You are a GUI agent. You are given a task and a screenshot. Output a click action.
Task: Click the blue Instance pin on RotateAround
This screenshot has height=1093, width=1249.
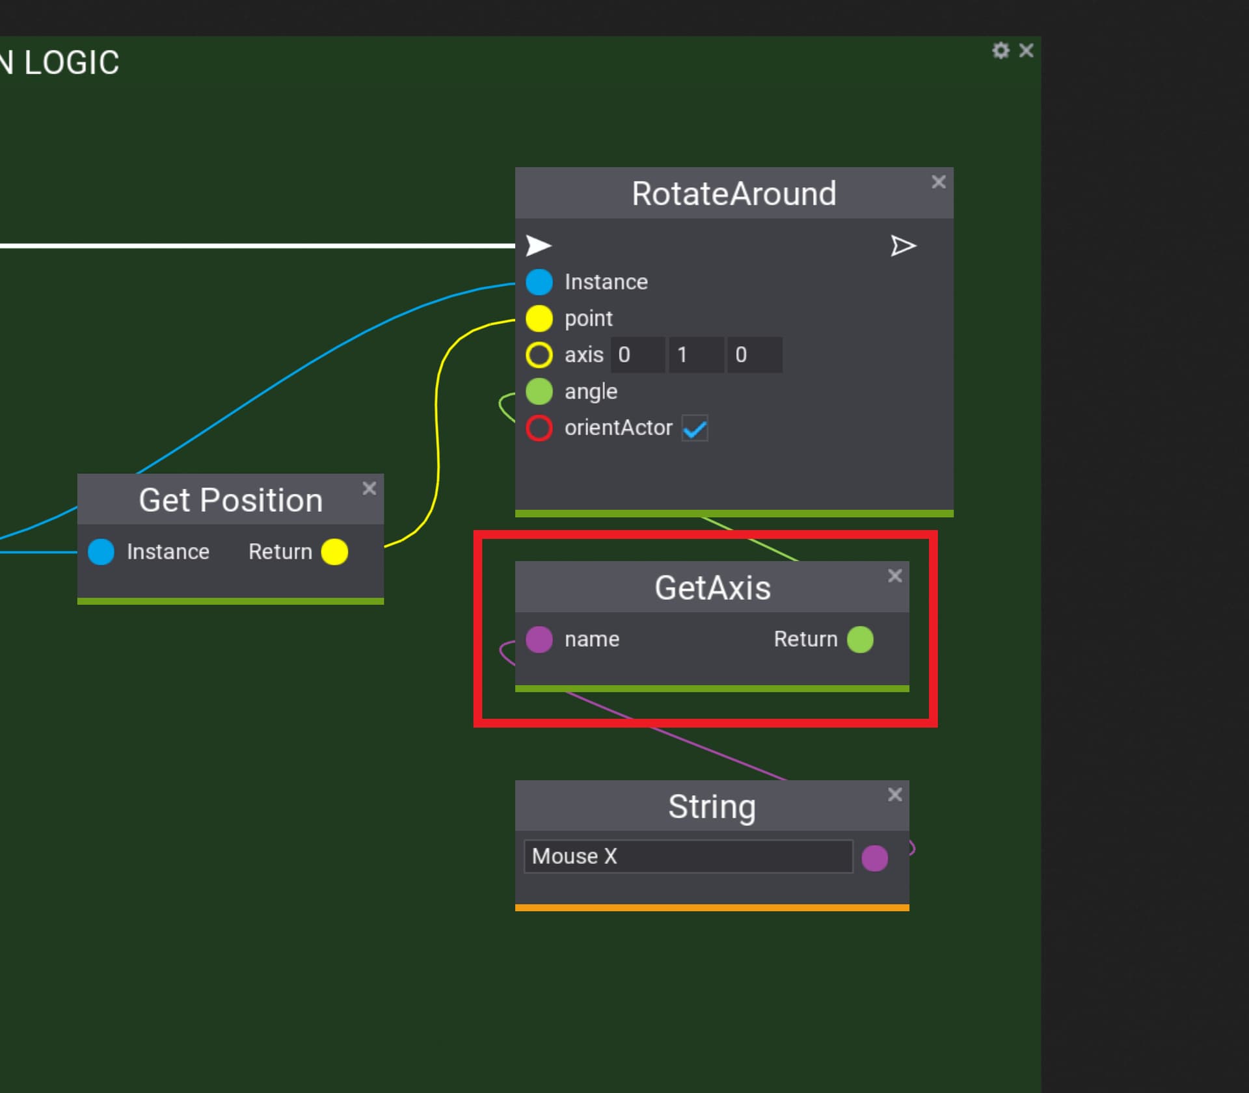click(x=539, y=282)
